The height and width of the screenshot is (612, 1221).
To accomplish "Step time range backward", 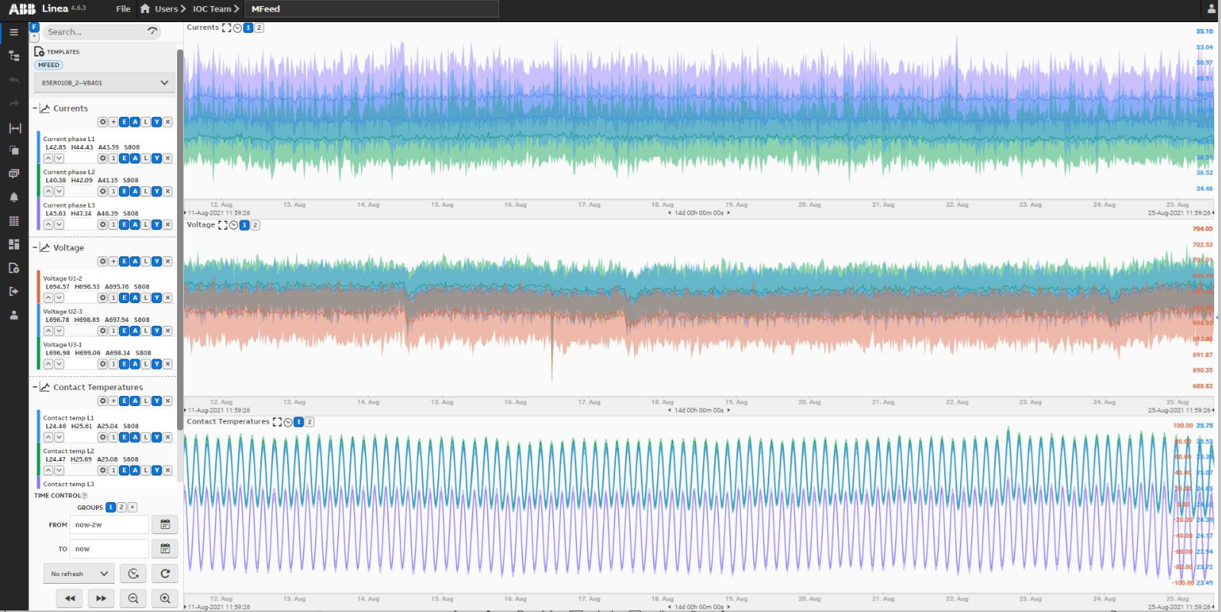I will [x=70, y=598].
